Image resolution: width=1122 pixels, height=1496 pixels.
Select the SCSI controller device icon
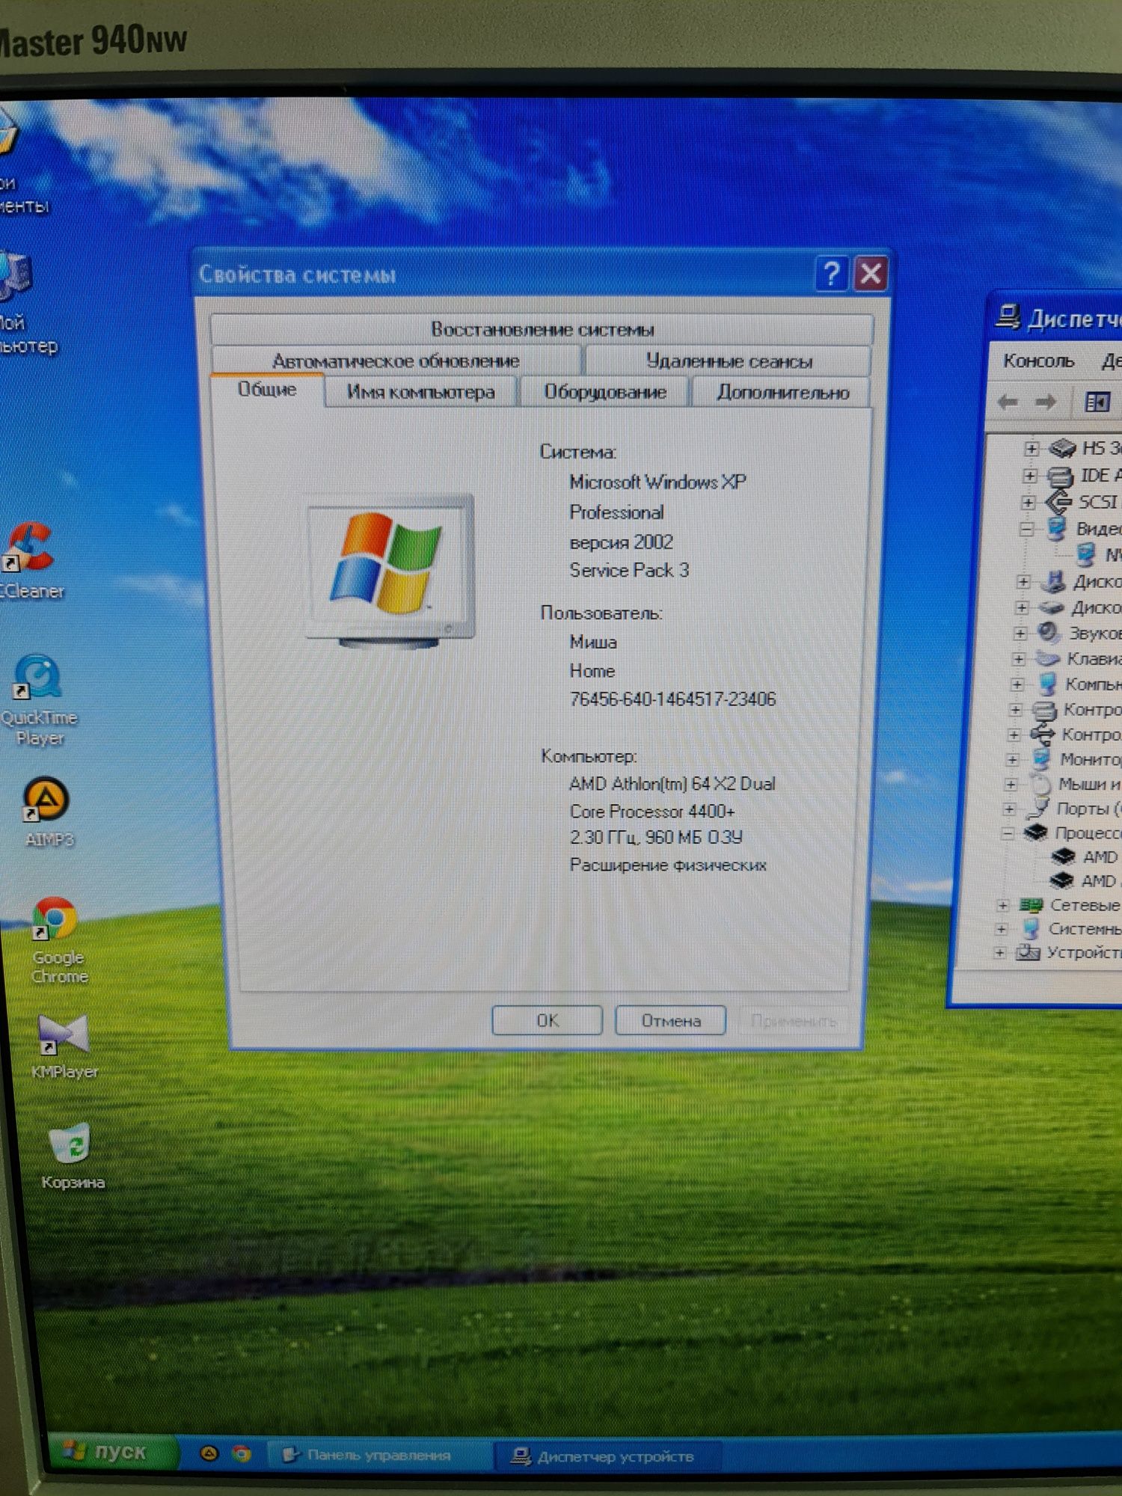click(x=1058, y=502)
